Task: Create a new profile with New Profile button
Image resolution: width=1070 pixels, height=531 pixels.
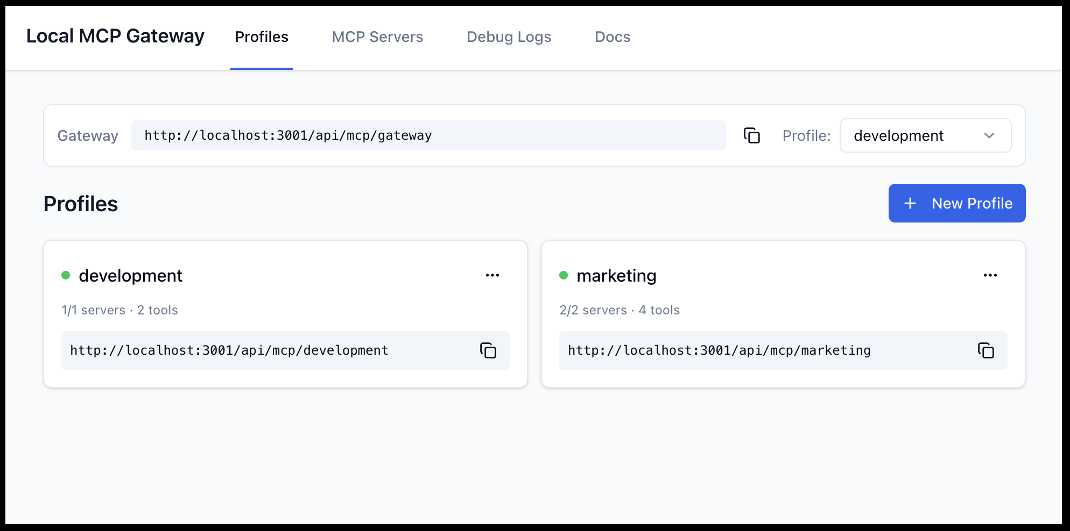Action: pos(957,203)
